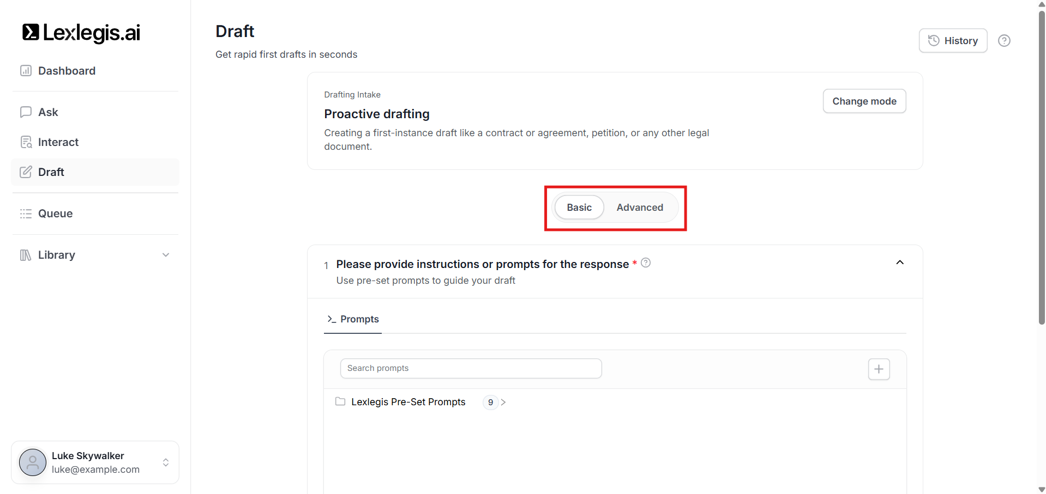Select the Basic mode toggle
This screenshot has width=1046, height=494.
[x=579, y=208]
